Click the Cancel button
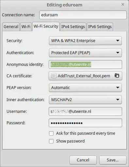The width and height of the screenshot is (129, 167). tap(83, 160)
